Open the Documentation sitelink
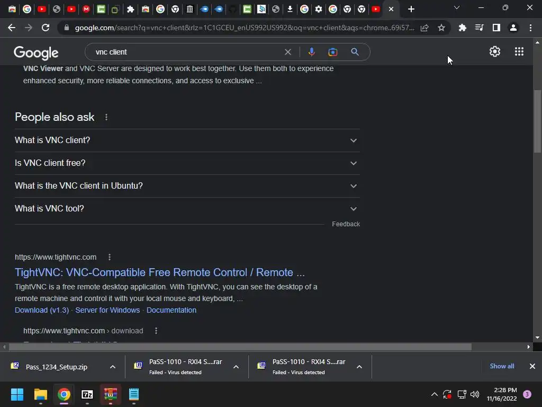This screenshot has width=542, height=407. (171, 310)
